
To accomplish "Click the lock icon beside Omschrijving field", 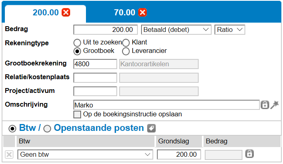I will 265,105.
